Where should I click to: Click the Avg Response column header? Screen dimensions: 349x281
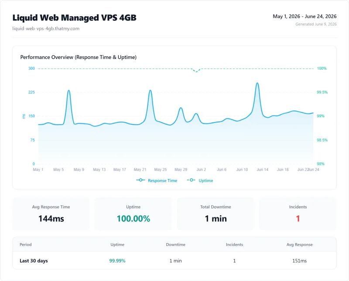pyautogui.click(x=299, y=244)
